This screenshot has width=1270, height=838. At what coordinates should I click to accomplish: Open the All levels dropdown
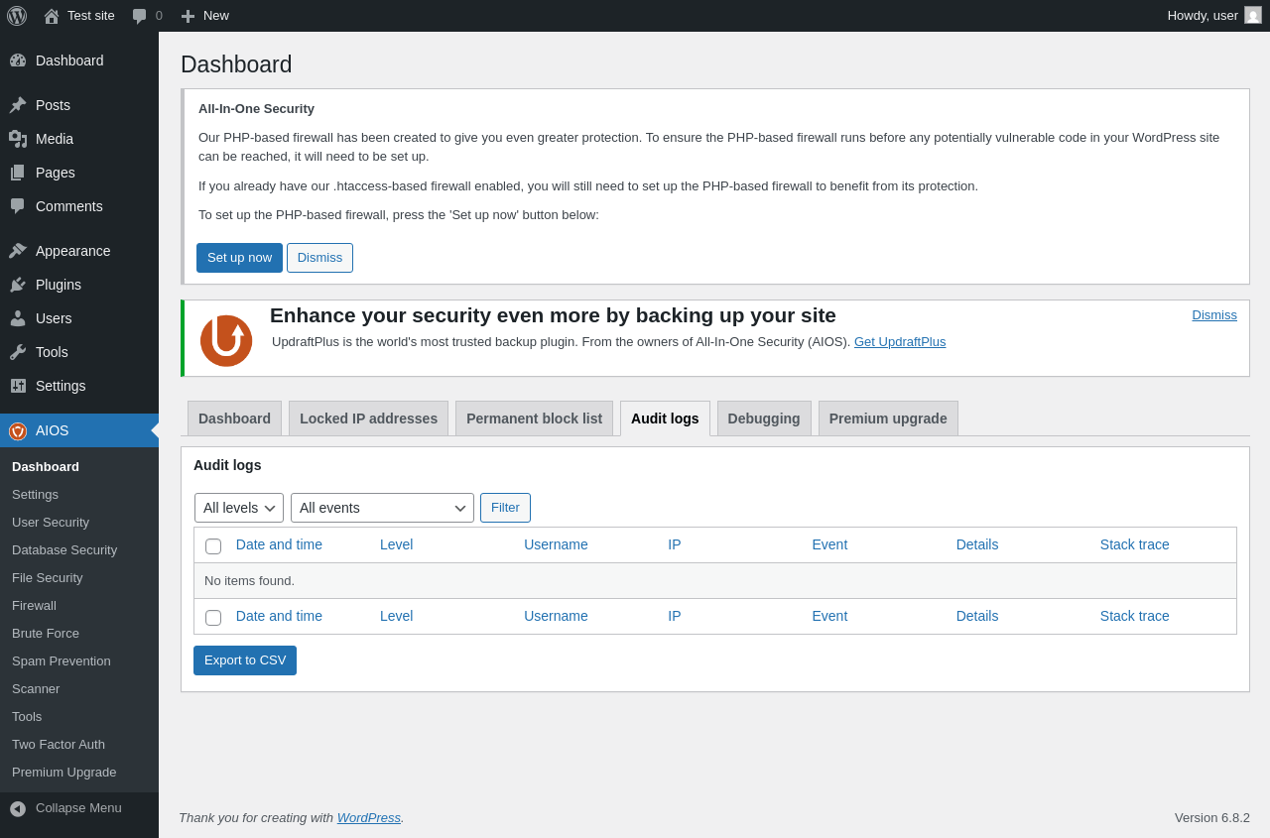point(239,508)
